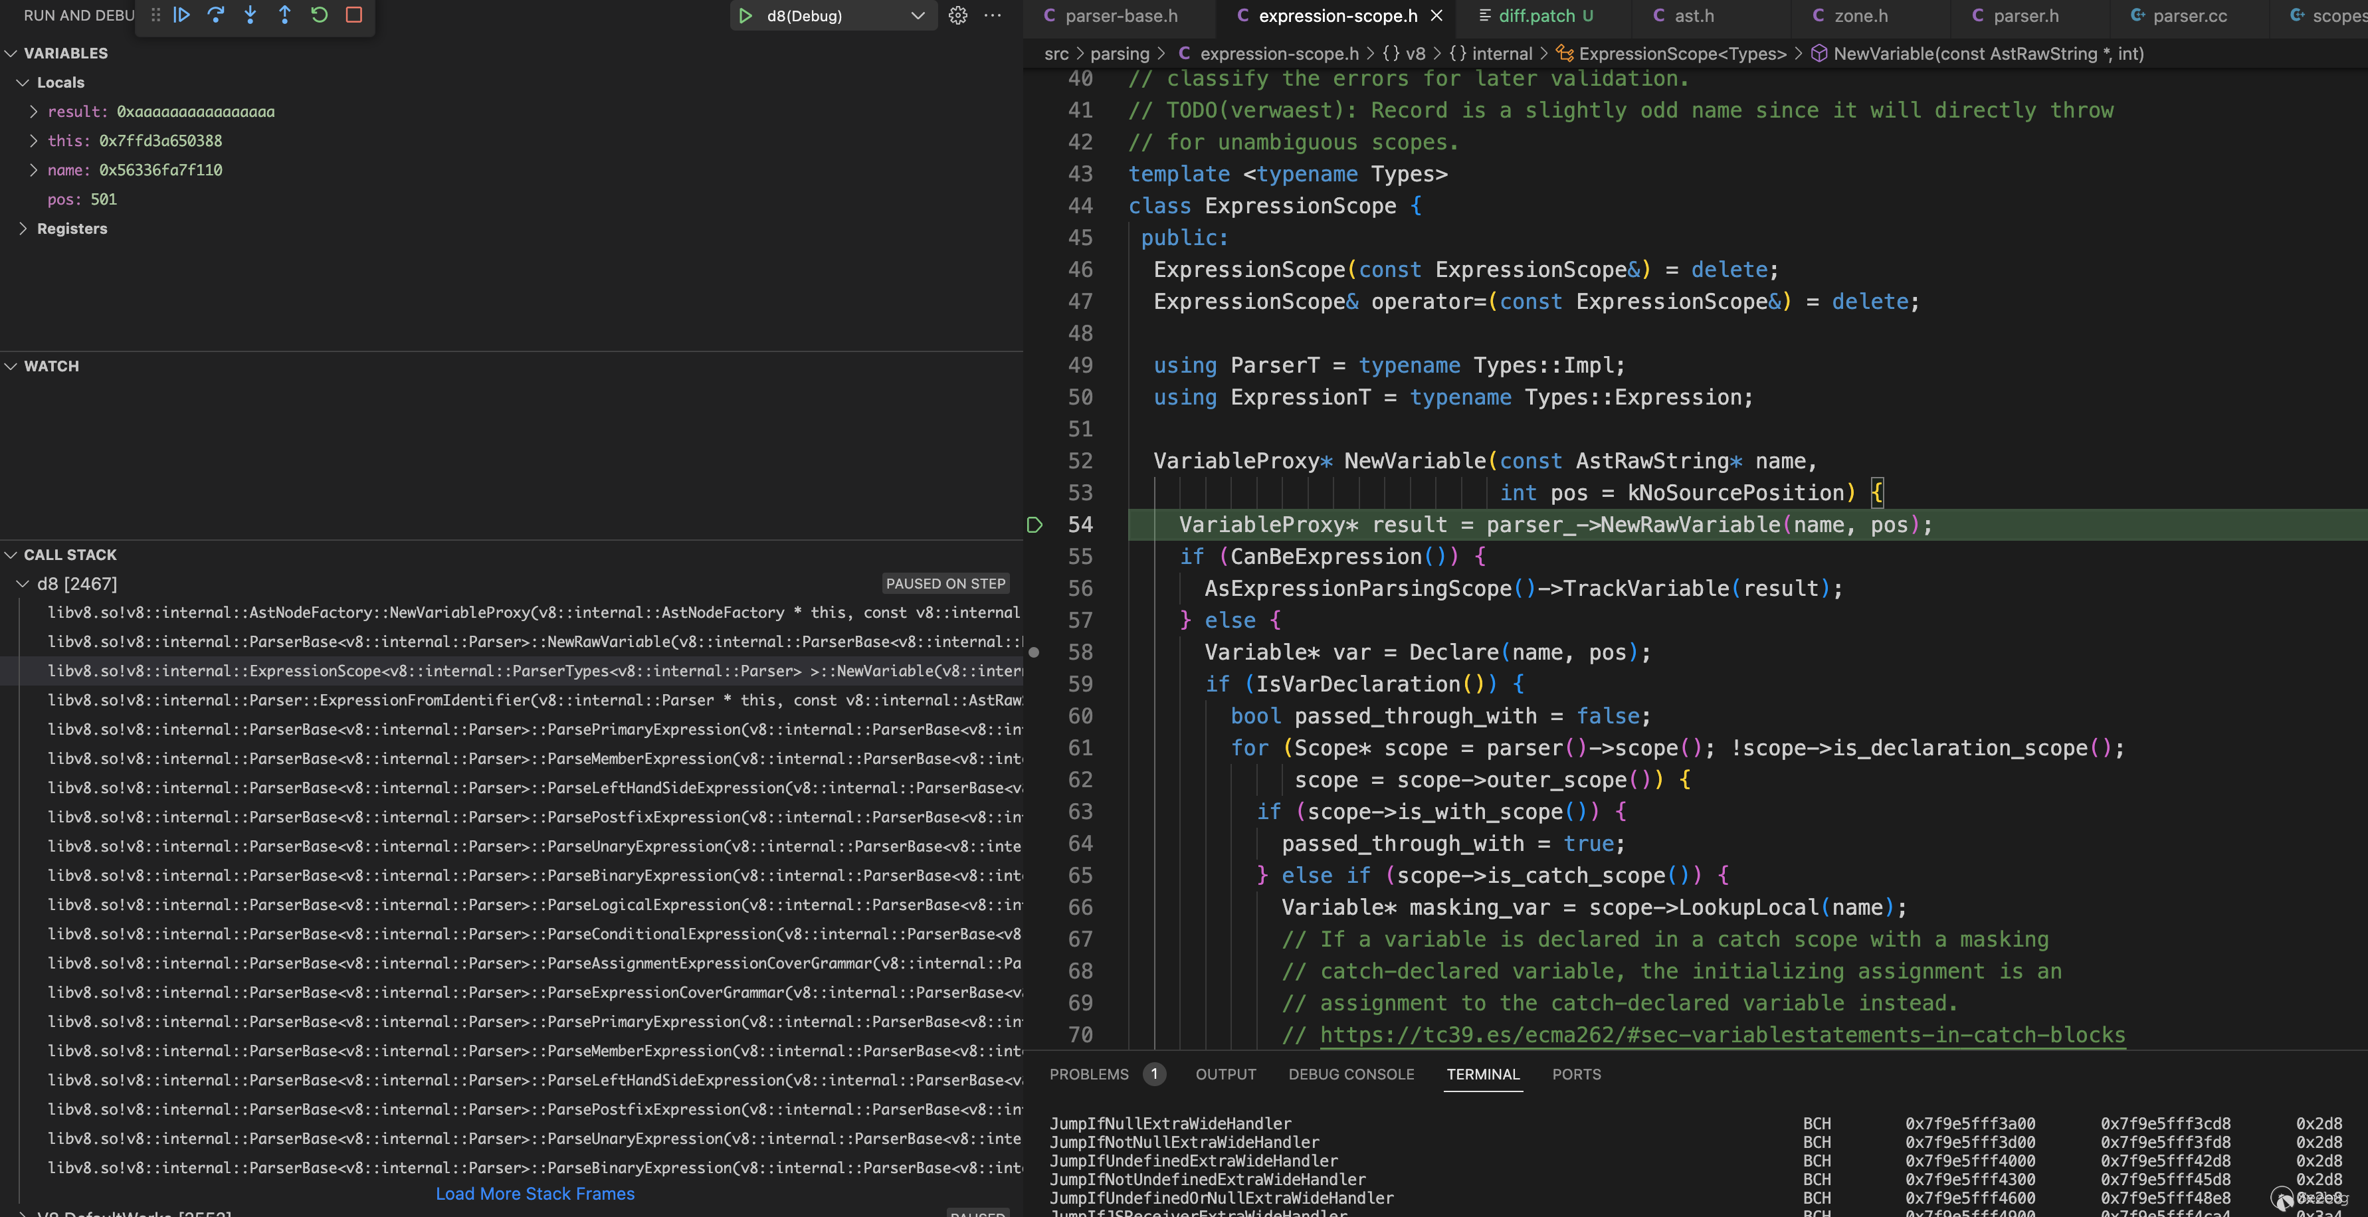Screen dimensions: 2368x1217
Task: Open the d8(Debug) configuration dropdown
Action: [916, 16]
